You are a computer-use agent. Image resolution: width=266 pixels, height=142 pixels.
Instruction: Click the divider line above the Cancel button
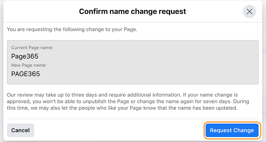click(133, 119)
